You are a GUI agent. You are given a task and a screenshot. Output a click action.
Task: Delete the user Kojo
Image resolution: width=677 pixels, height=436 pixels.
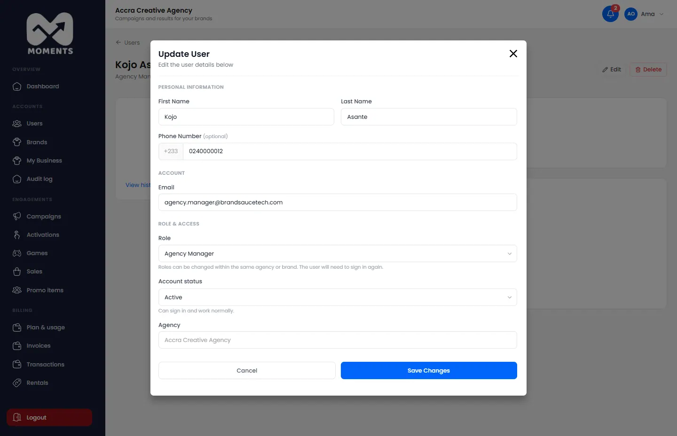pyautogui.click(x=648, y=70)
